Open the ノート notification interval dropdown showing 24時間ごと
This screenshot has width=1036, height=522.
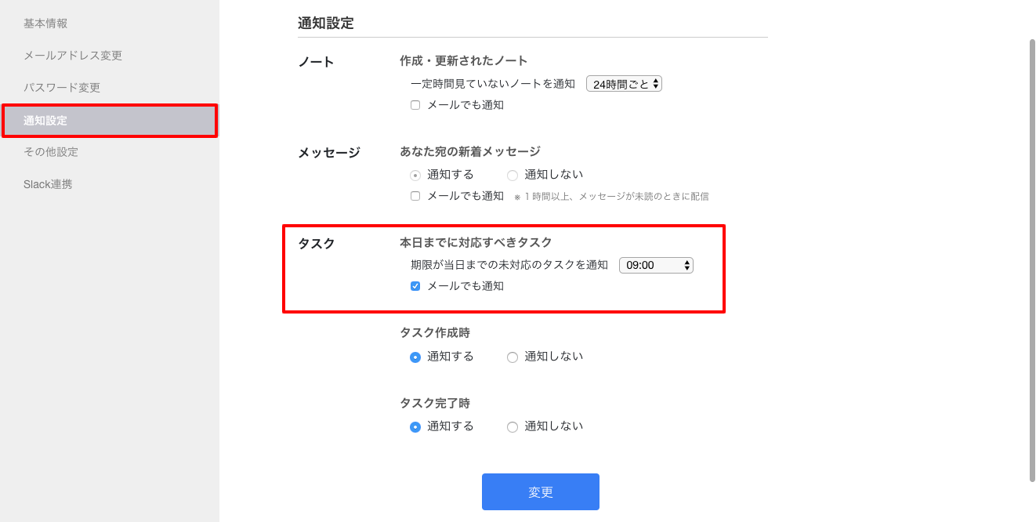click(x=619, y=82)
